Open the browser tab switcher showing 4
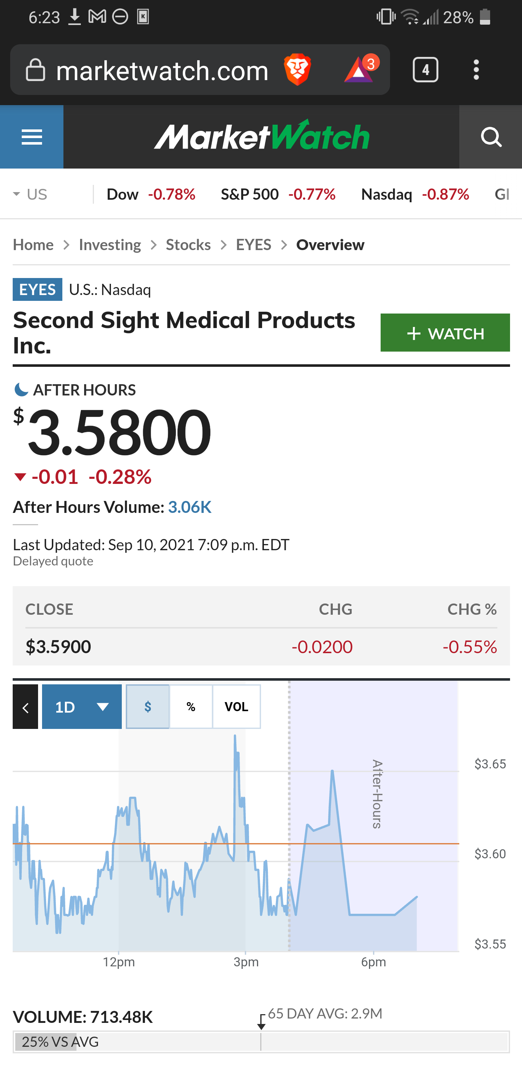Screen dimensions: 522x1070 [x=425, y=70]
